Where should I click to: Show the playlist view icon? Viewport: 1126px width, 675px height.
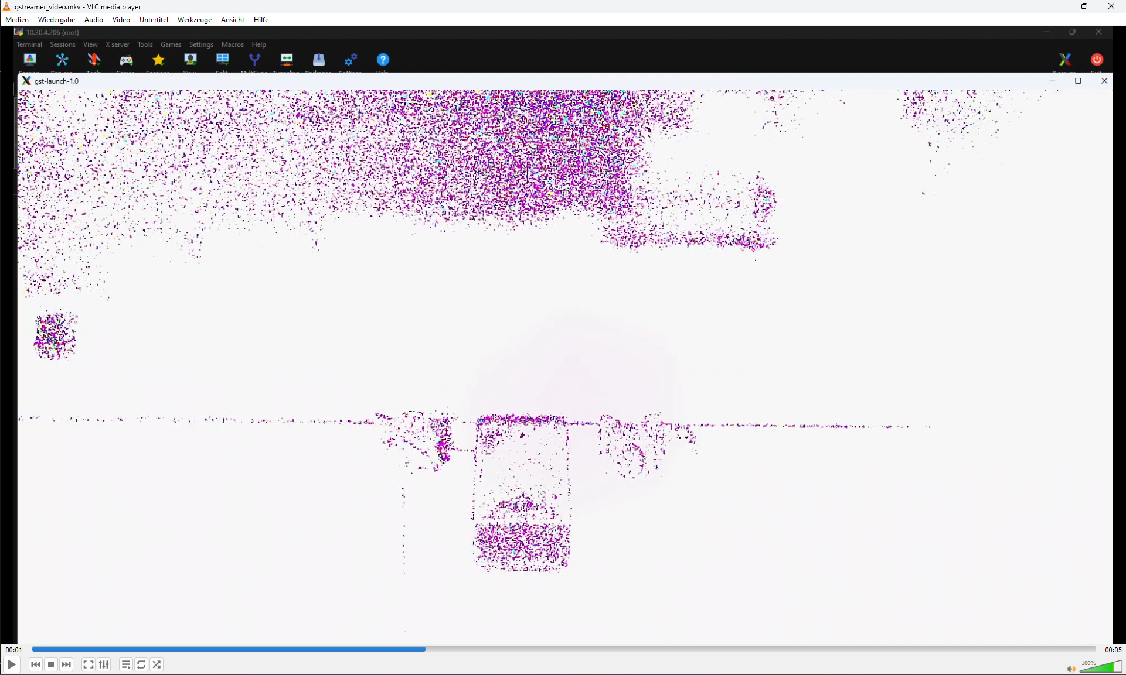point(125,664)
